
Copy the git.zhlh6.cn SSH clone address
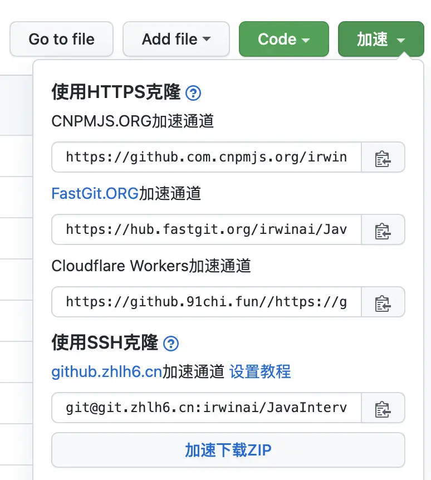[383, 408]
